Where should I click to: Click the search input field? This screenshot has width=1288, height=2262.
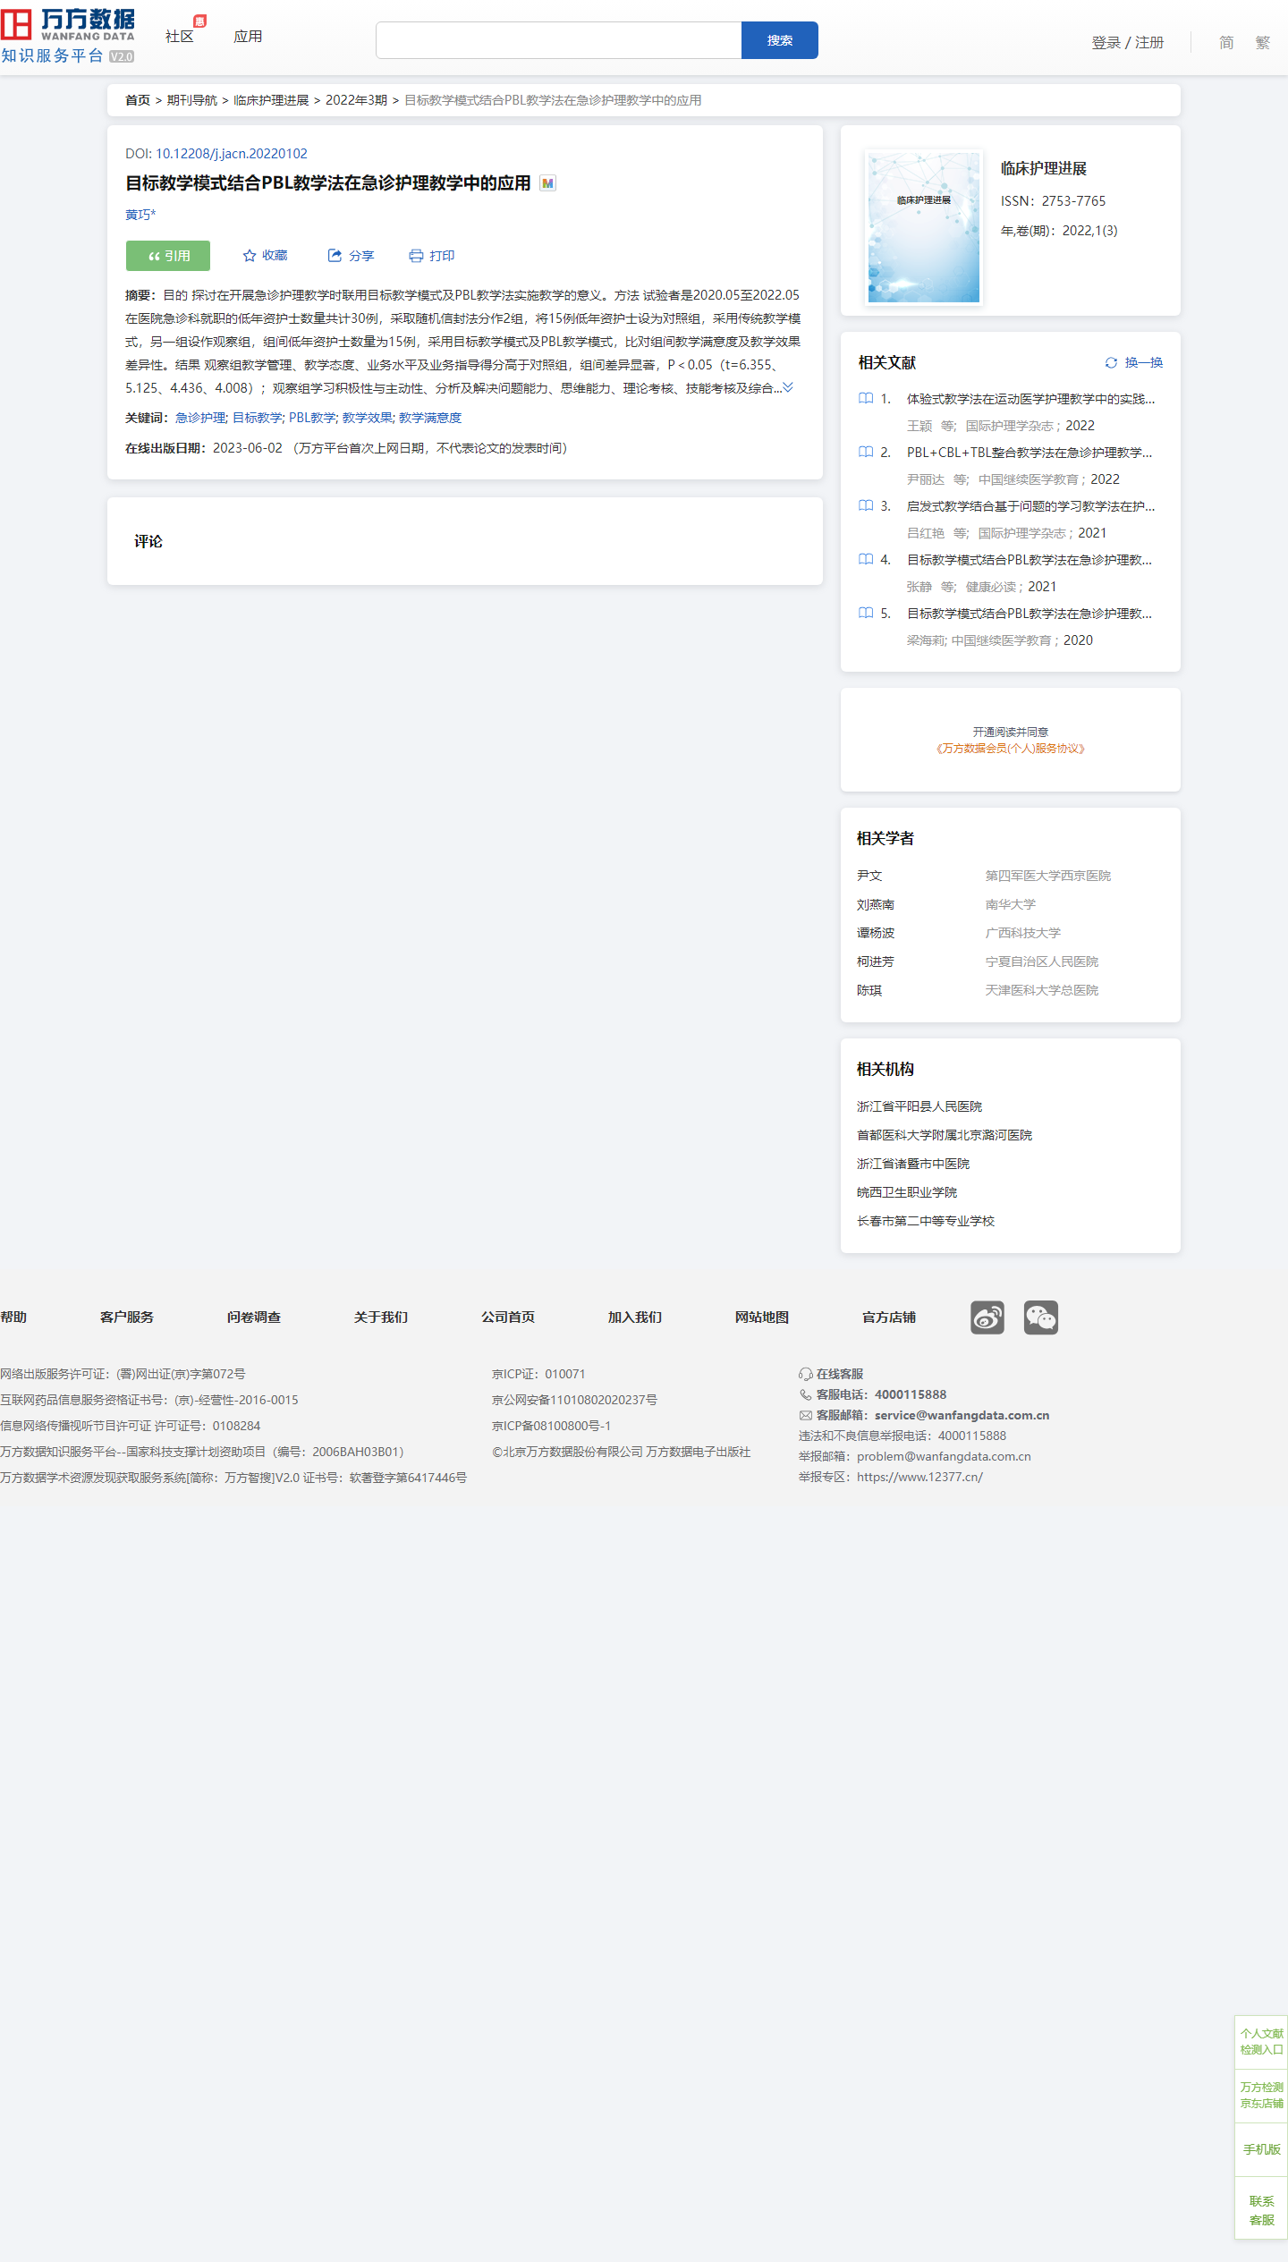[559, 40]
